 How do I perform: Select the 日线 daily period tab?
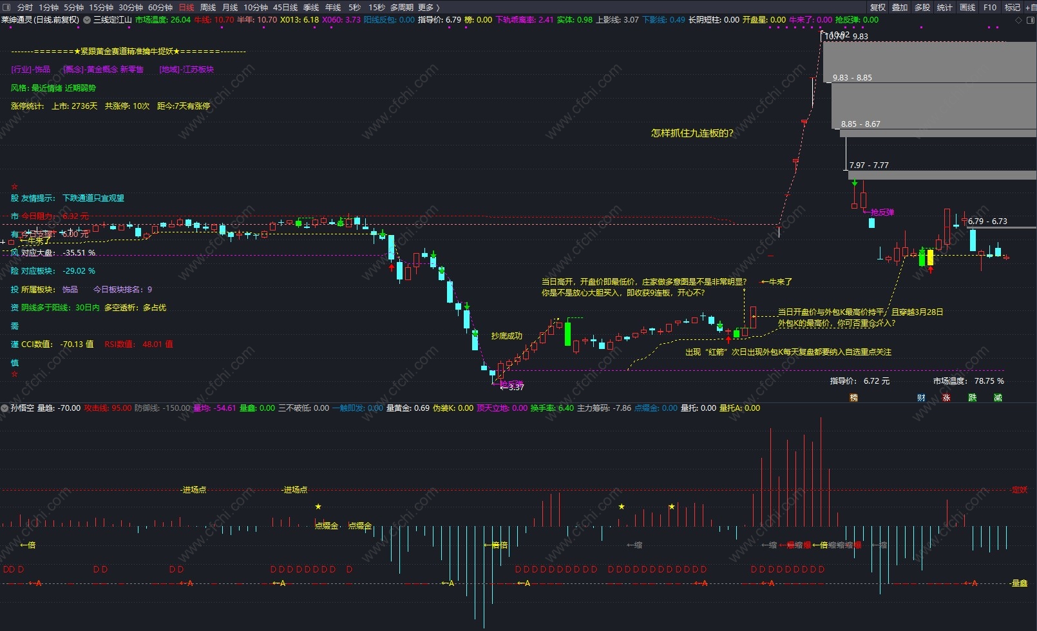coord(186,7)
